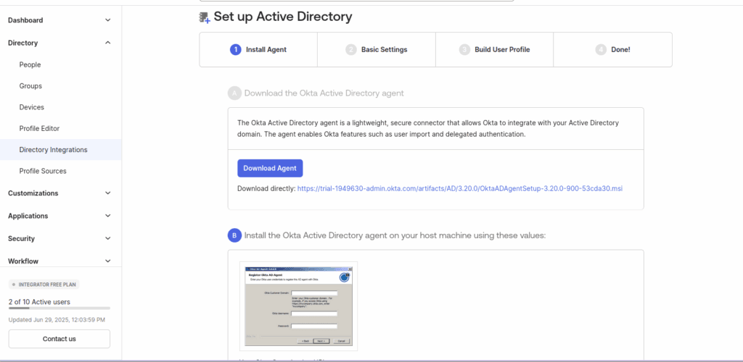This screenshot has height=362, width=743.
Task: Open the Dashboard sidebar item
Action: (25, 20)
